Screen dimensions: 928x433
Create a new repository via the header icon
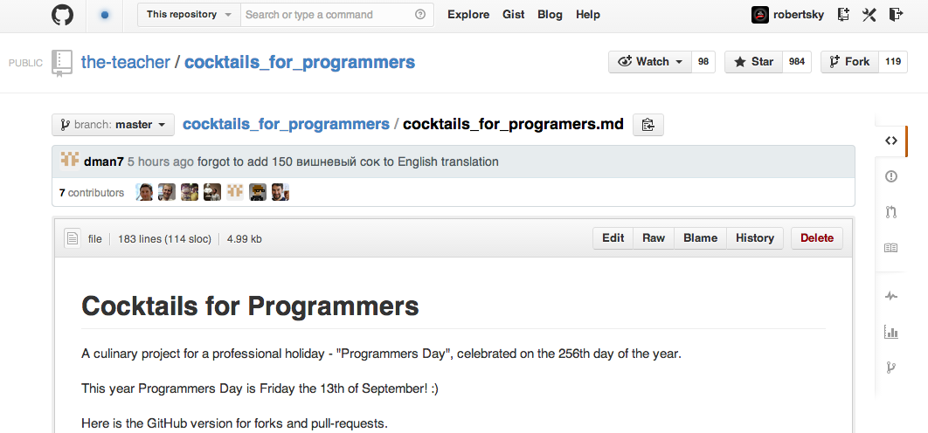(843, 15)
